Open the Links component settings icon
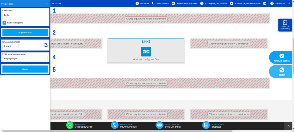The image size is (294, 132). (146, 52)
